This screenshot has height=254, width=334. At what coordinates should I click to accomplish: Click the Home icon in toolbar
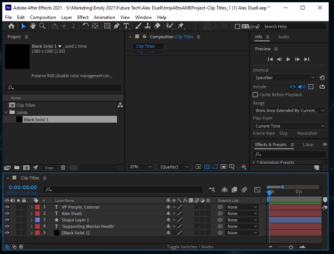(11, 26)
